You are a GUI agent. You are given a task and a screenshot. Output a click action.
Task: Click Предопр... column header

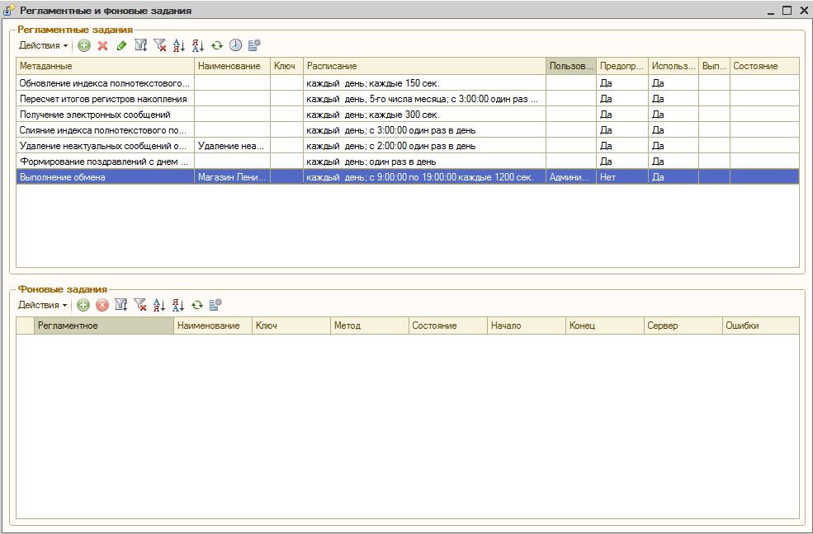(x=622, y=66)
